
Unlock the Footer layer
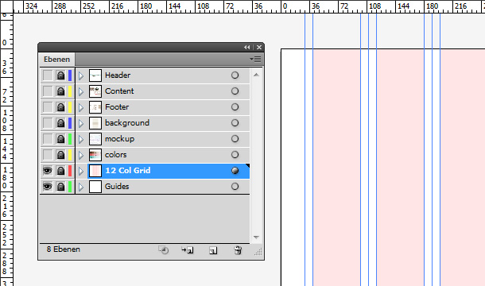60,107
